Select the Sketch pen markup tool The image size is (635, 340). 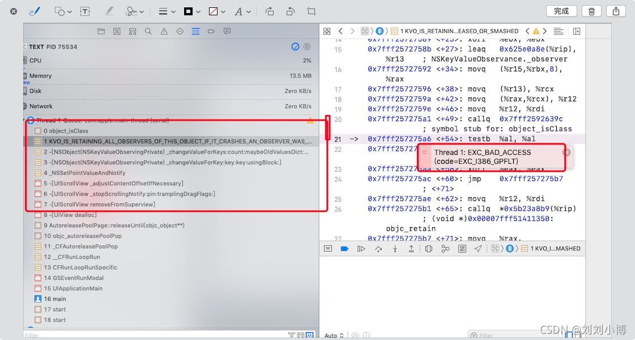click(x=35, y=11)
